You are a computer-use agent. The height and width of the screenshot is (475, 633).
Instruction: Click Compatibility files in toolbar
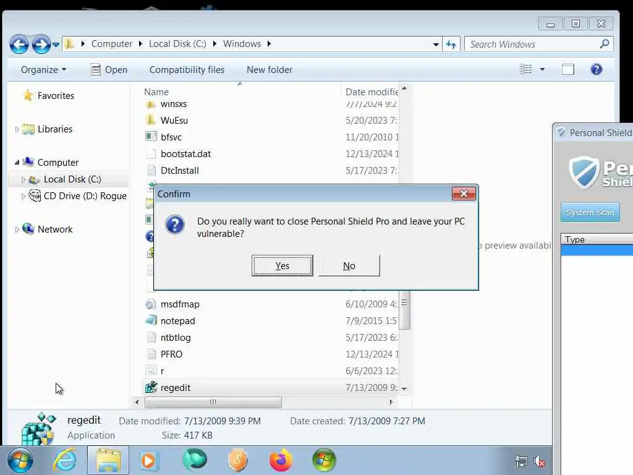click(x=187, y=69)
